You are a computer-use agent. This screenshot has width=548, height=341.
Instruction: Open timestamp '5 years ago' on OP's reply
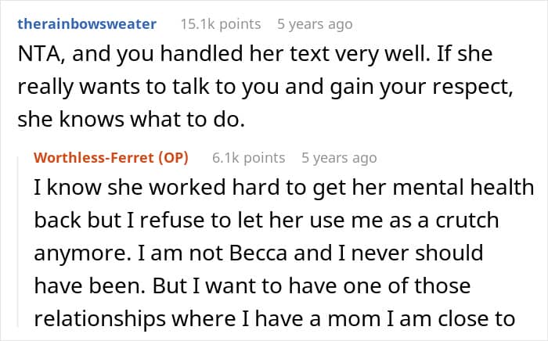339,158
